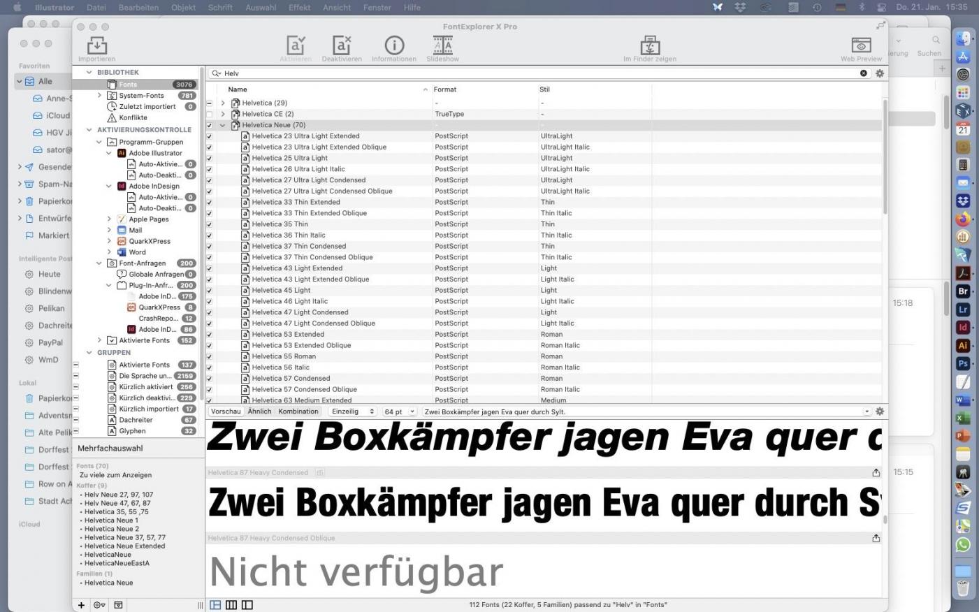The width and height of the screenshot is (979, 612).
Task: Toggle checkbox for Helvetica Neue (70) family
Action: tap(209, 125)
